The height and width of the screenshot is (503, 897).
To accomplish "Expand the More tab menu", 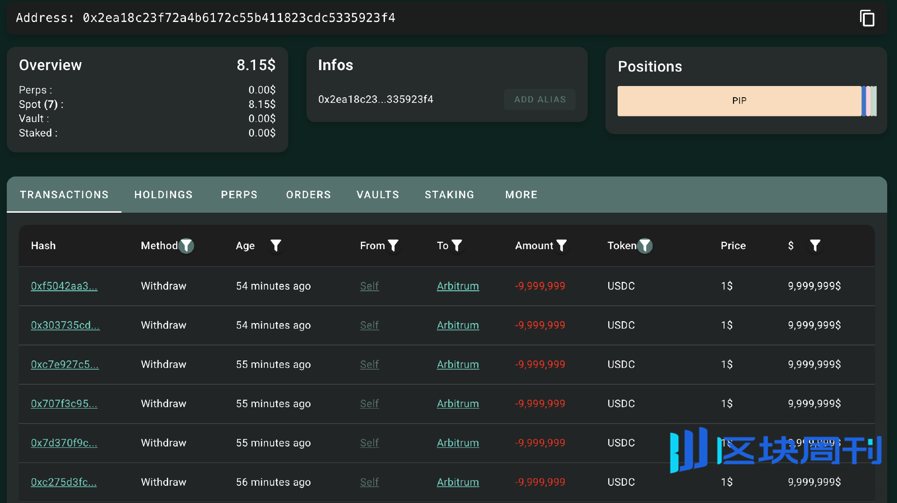I will (521, 194).
